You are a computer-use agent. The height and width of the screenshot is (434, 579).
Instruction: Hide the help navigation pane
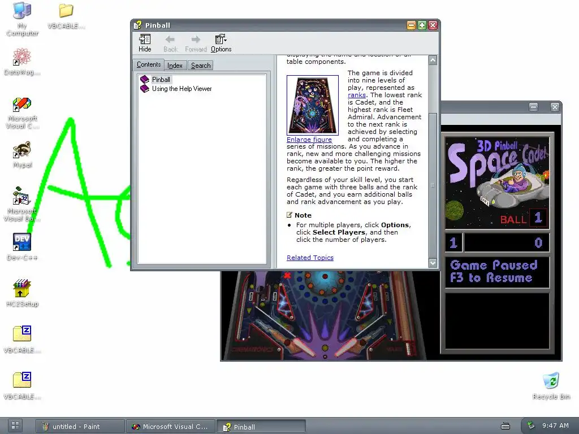pyautogui.click(x=145, y=43)
